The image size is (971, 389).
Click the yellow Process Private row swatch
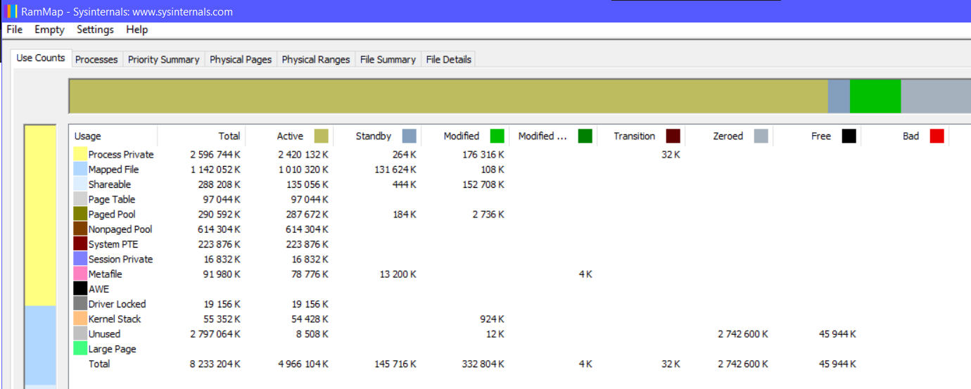[x=80, y=154]
